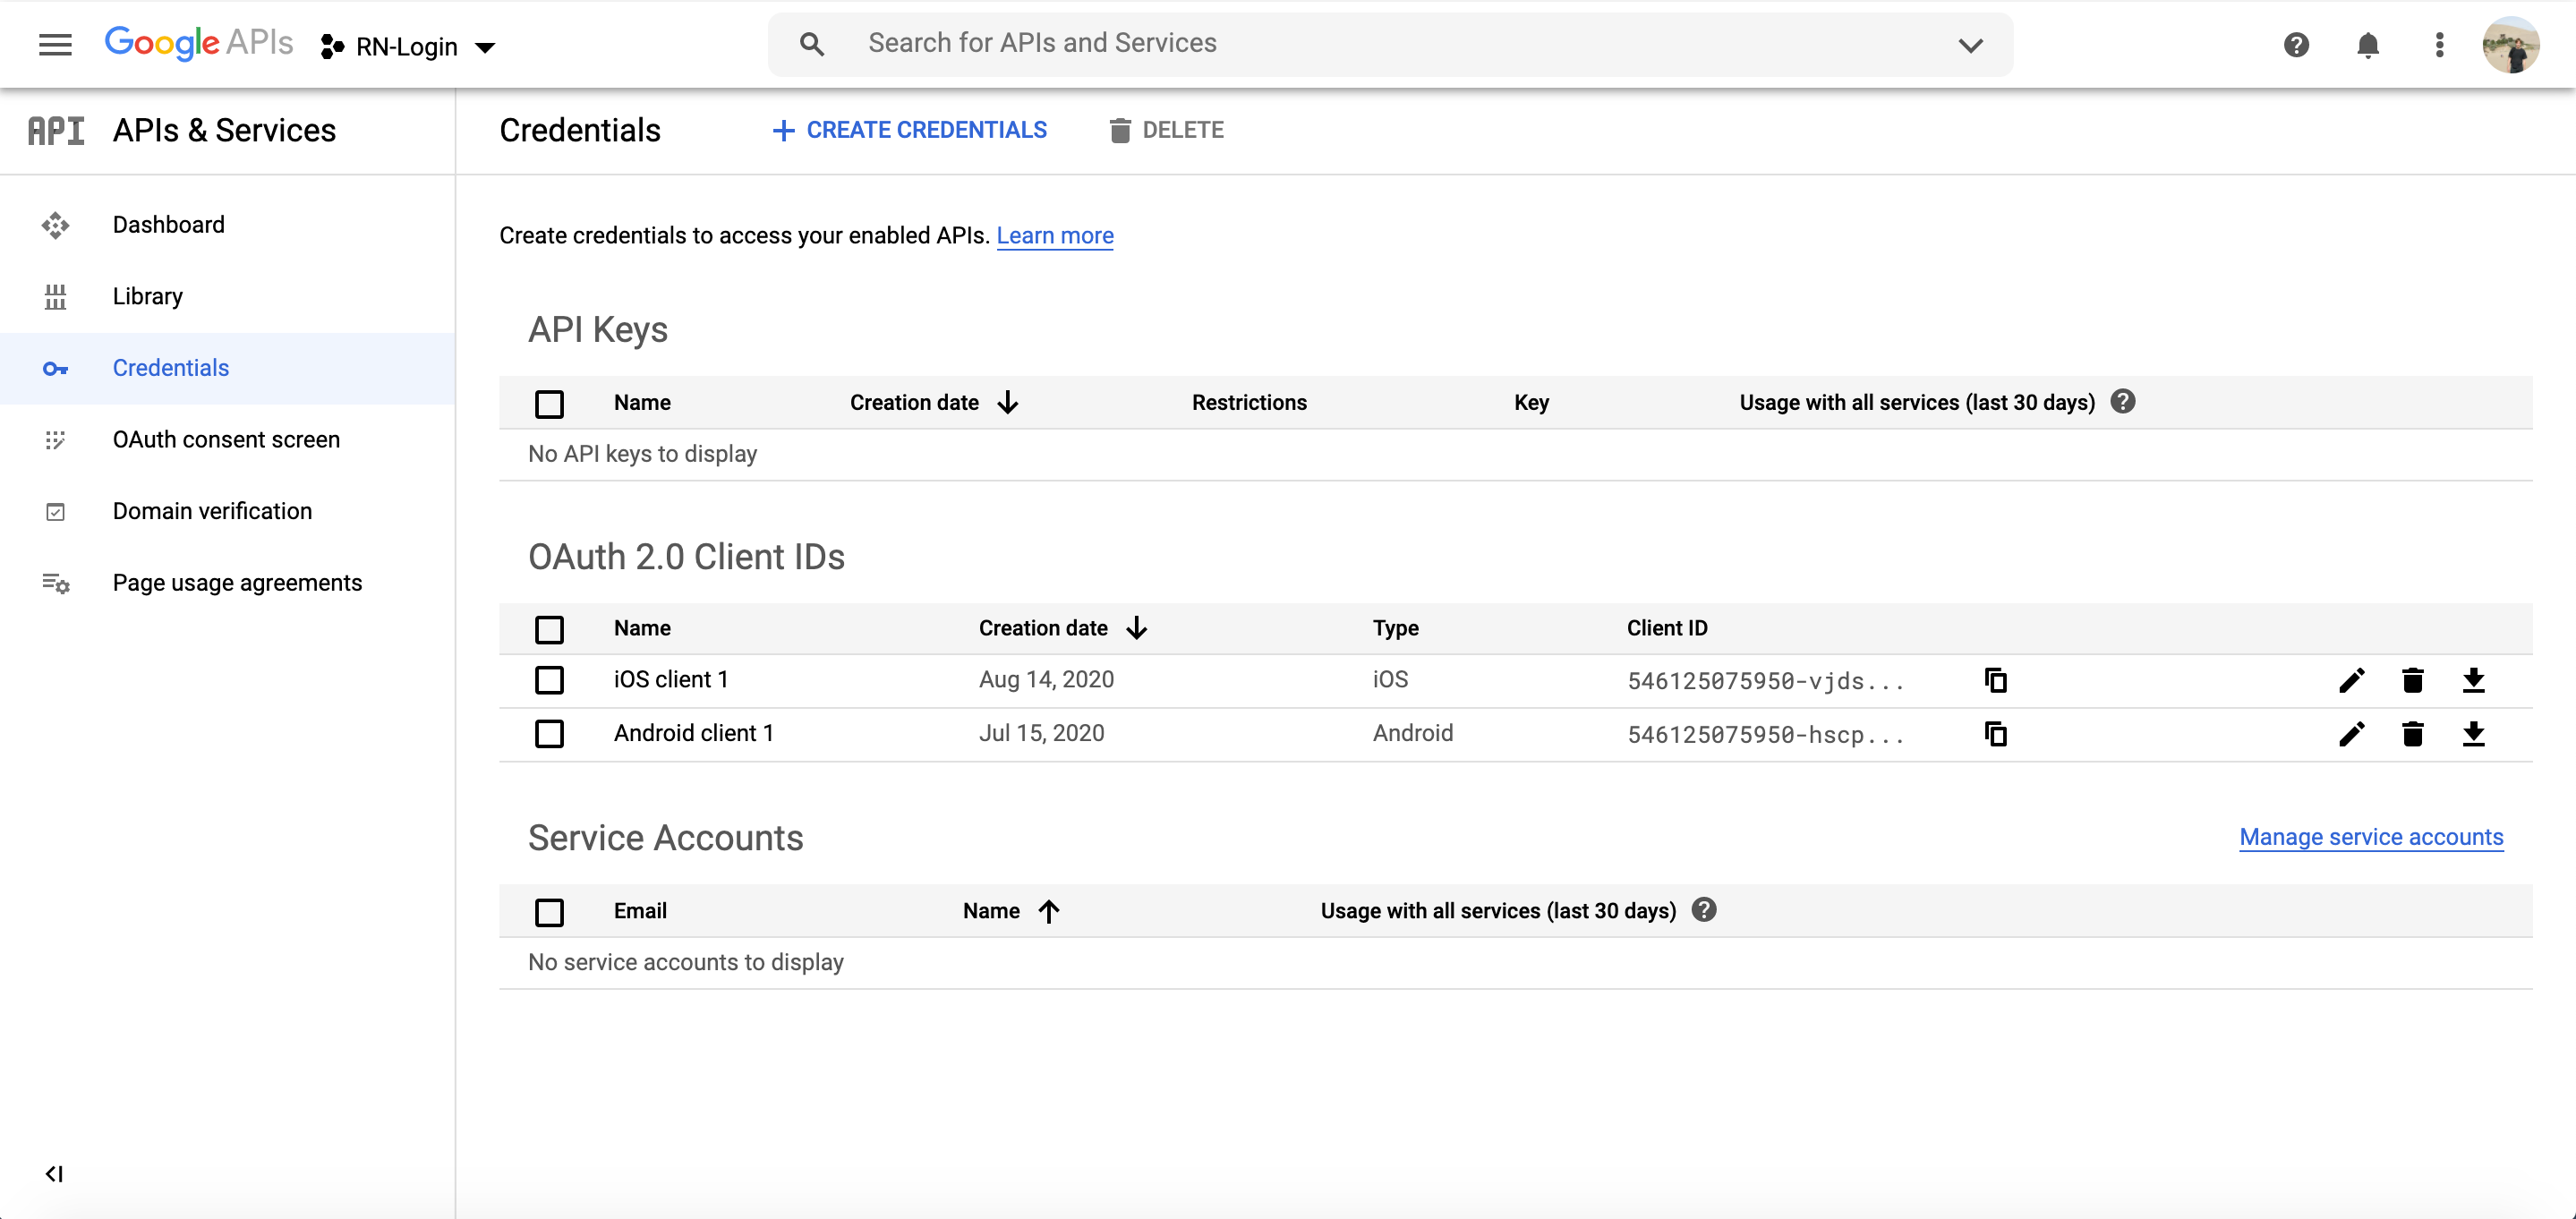
Task: Focus the Search for APIs and Services field
Action: click(1390, 44)
